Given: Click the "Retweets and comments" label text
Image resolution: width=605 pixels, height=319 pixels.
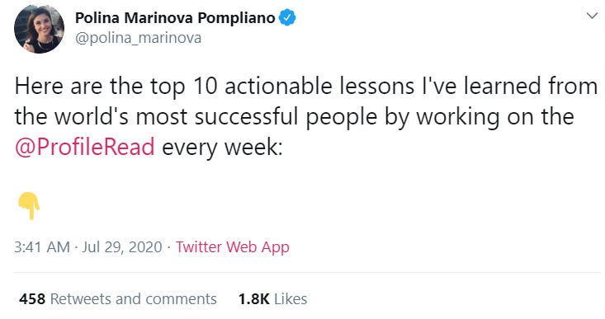Looking at the screenshot, I should click(134, 299).
